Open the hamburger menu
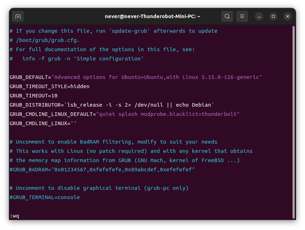305x230 pixels. coord(242,16)
